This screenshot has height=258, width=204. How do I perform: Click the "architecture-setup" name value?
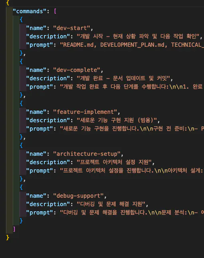87,154
